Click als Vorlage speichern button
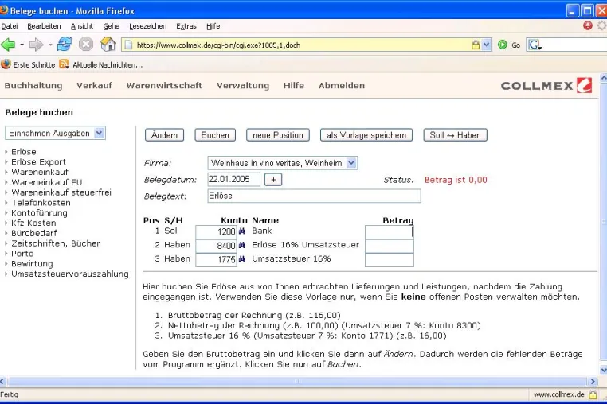 click(x=366, y=135)
